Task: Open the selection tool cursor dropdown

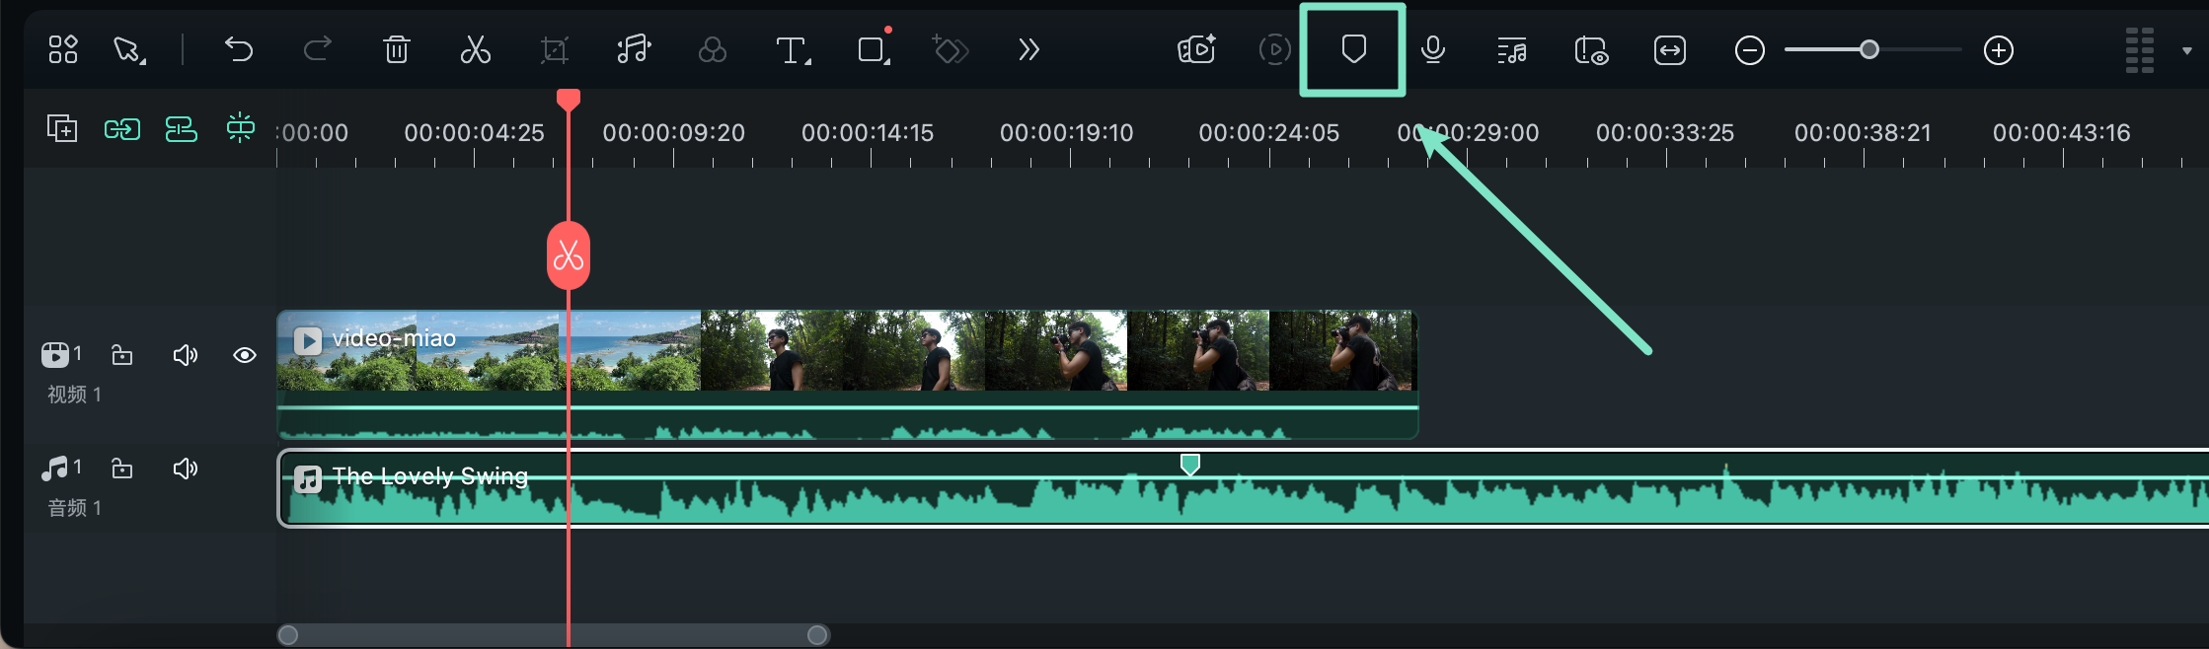Action: coord(128,49)
